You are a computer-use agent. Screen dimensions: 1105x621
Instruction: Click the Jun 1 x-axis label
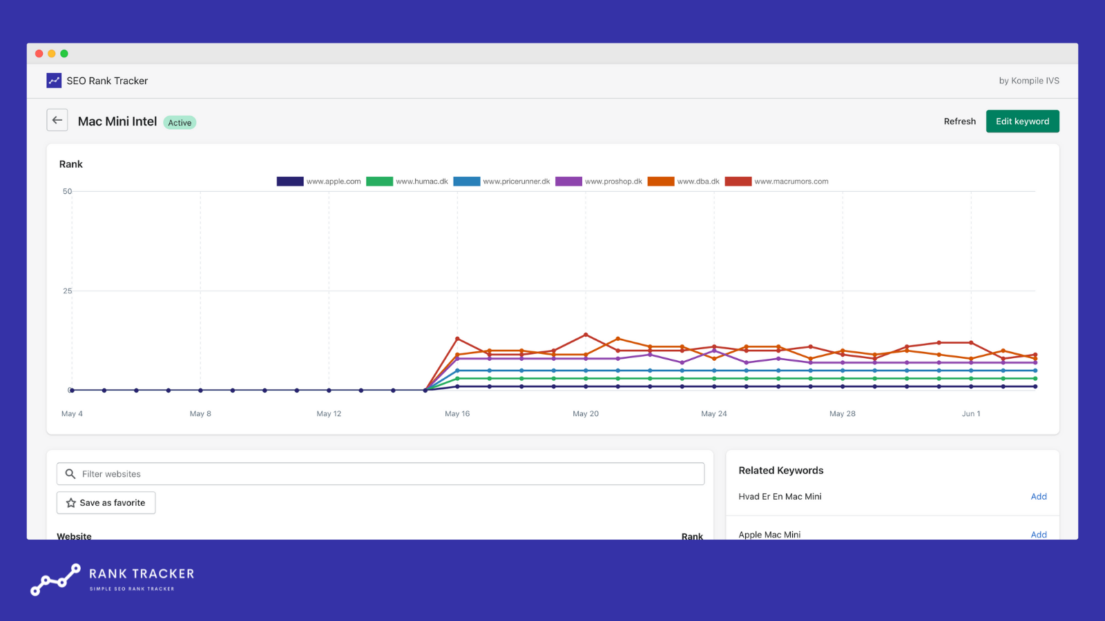pyautogui.click(x=971, y=414)
